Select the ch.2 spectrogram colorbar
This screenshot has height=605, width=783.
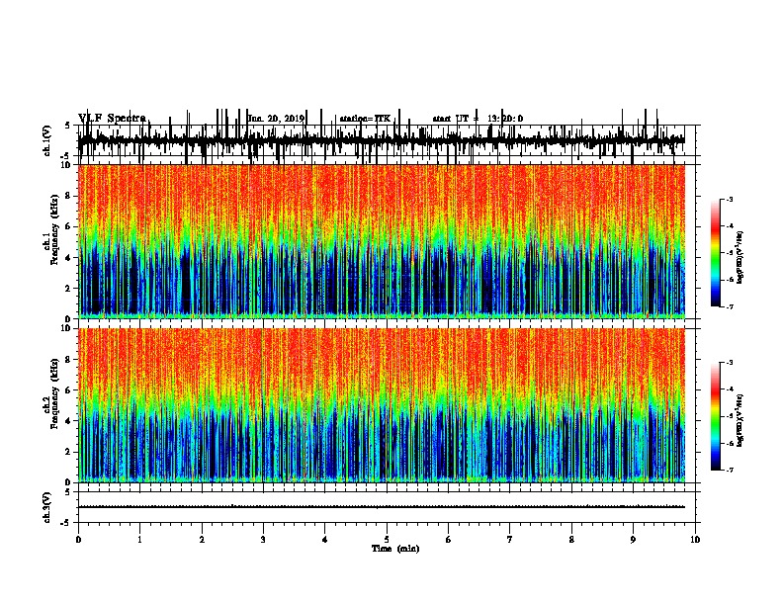tap(716, 416)
